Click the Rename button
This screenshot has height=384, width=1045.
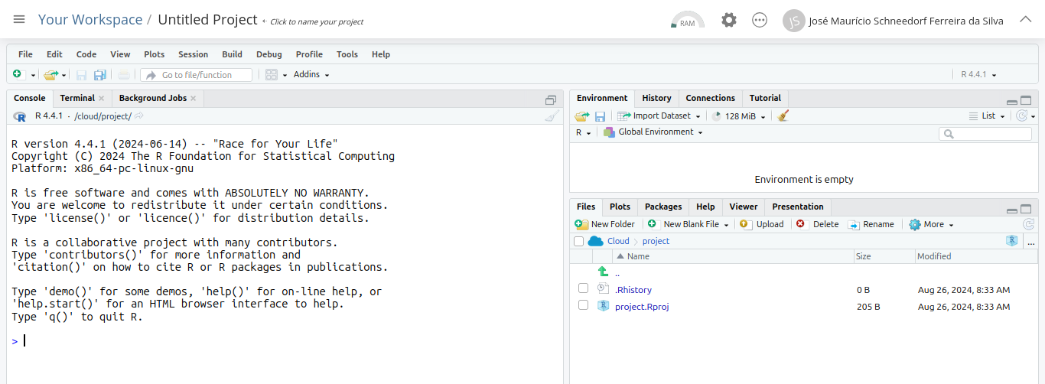871,224
